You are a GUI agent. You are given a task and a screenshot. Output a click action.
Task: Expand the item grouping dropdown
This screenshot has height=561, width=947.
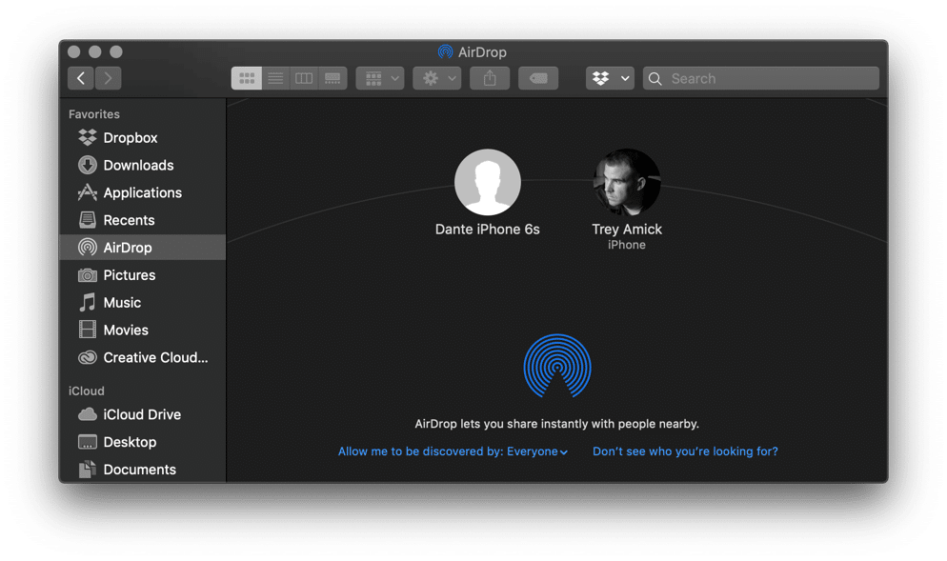tap(379, 78)
